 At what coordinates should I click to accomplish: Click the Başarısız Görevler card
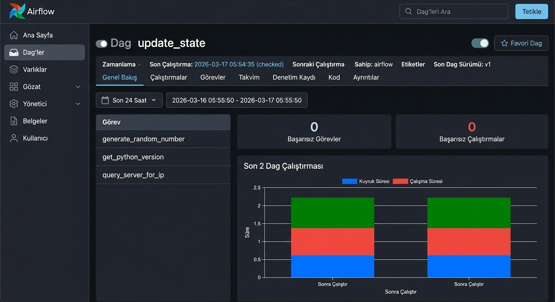tap(314, 132)
